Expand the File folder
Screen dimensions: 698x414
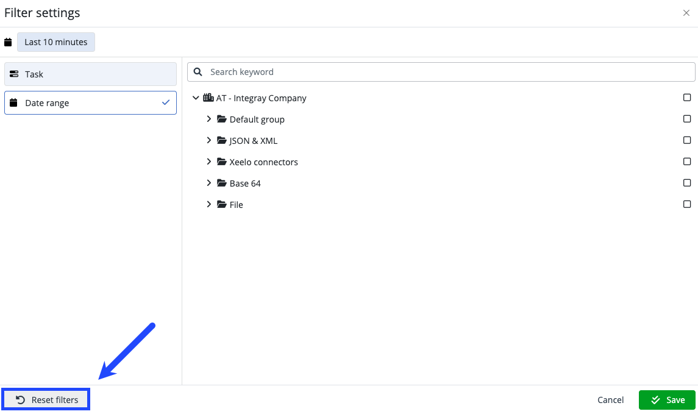[209, 204]
